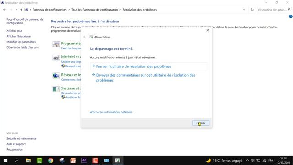
Task: Open the weather widget 16°C Temps dégagé
Action: tap(224, 160)
